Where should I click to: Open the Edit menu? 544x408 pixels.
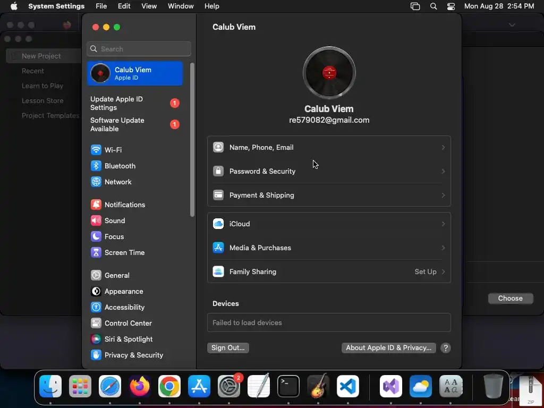[124, 6]
